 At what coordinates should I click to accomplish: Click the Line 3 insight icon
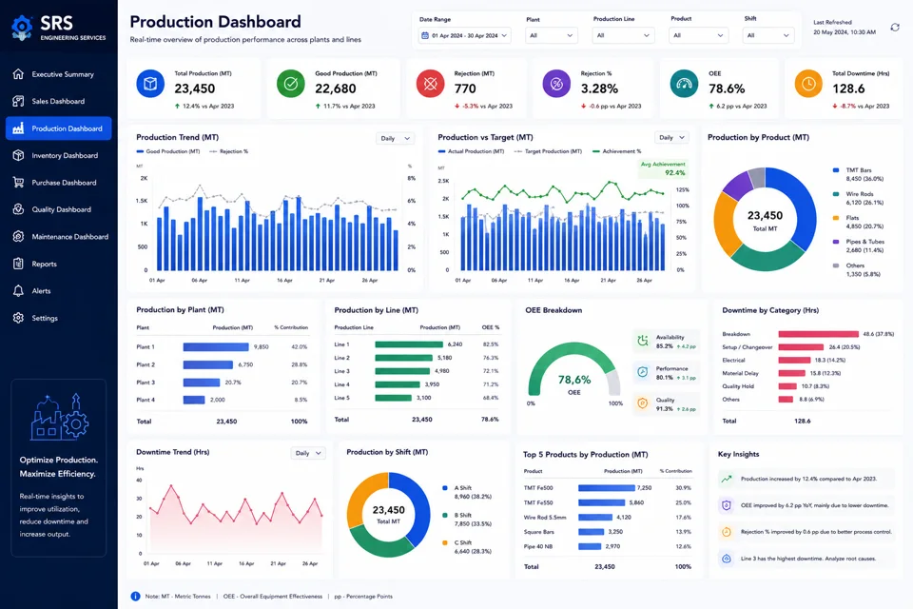pyautogui.click(x=726, y=559)
